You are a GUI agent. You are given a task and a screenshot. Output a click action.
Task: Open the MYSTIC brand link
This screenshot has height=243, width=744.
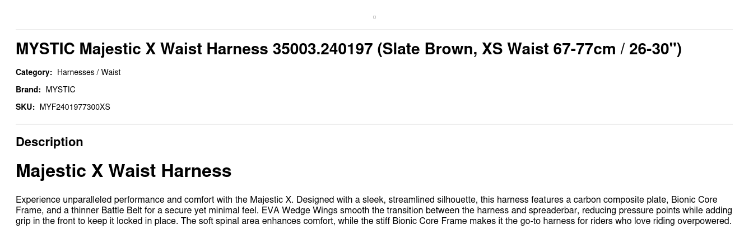[x=61, y=90]
